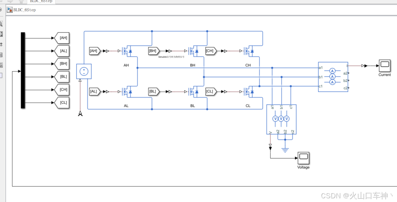397x202 pixels.
Task: Click the Simulink-PS converter after [BH] From
Action: point(170,51)
